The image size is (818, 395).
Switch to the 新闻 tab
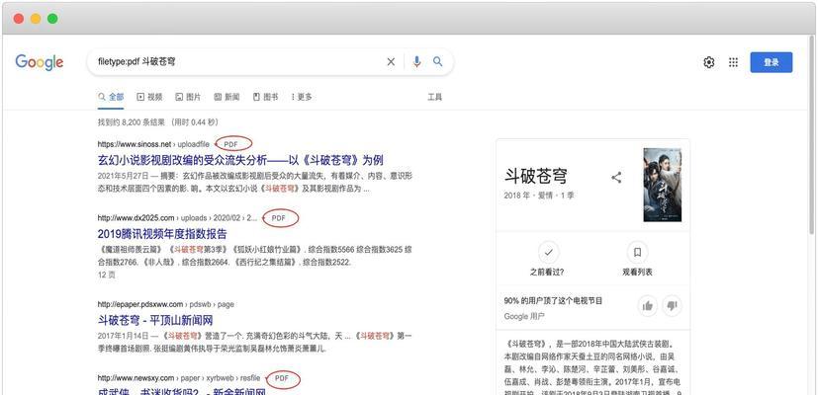(x=227, y=97)
